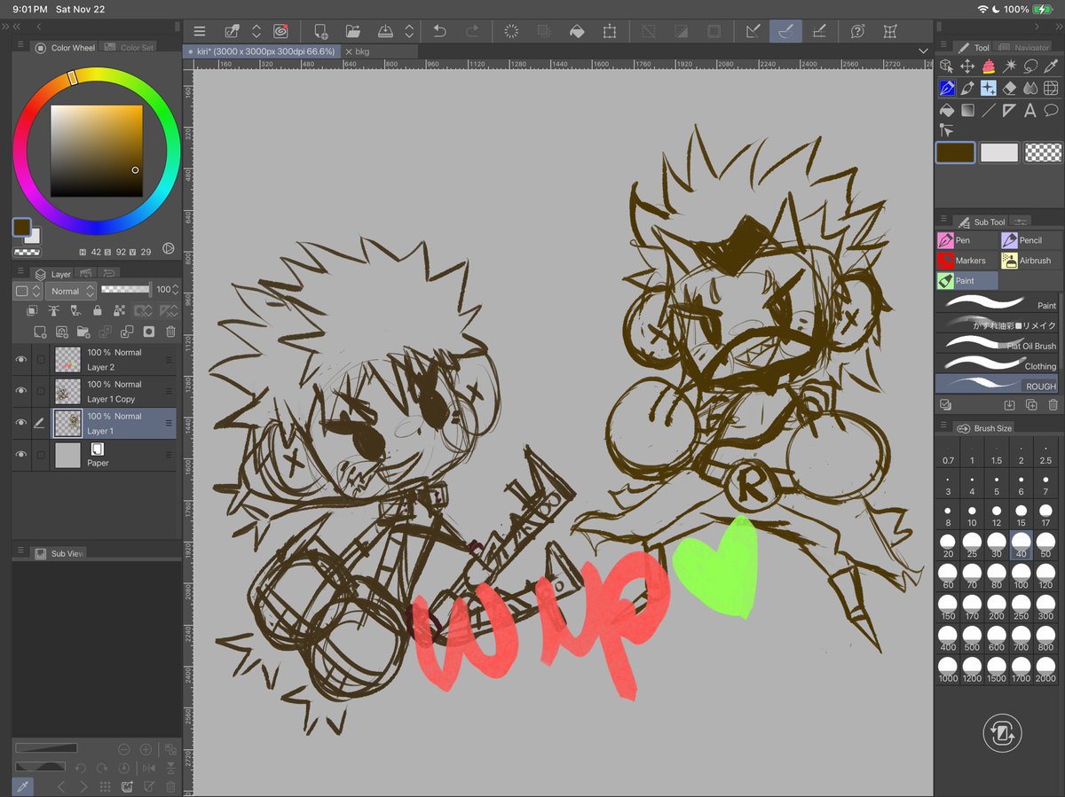The height and width of the screenshot is (797, 1065).
Task: Open a file with the folder icon
Action: [353, 31]
